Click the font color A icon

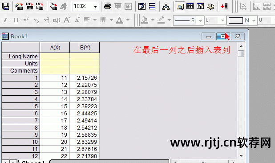point(119,20)
